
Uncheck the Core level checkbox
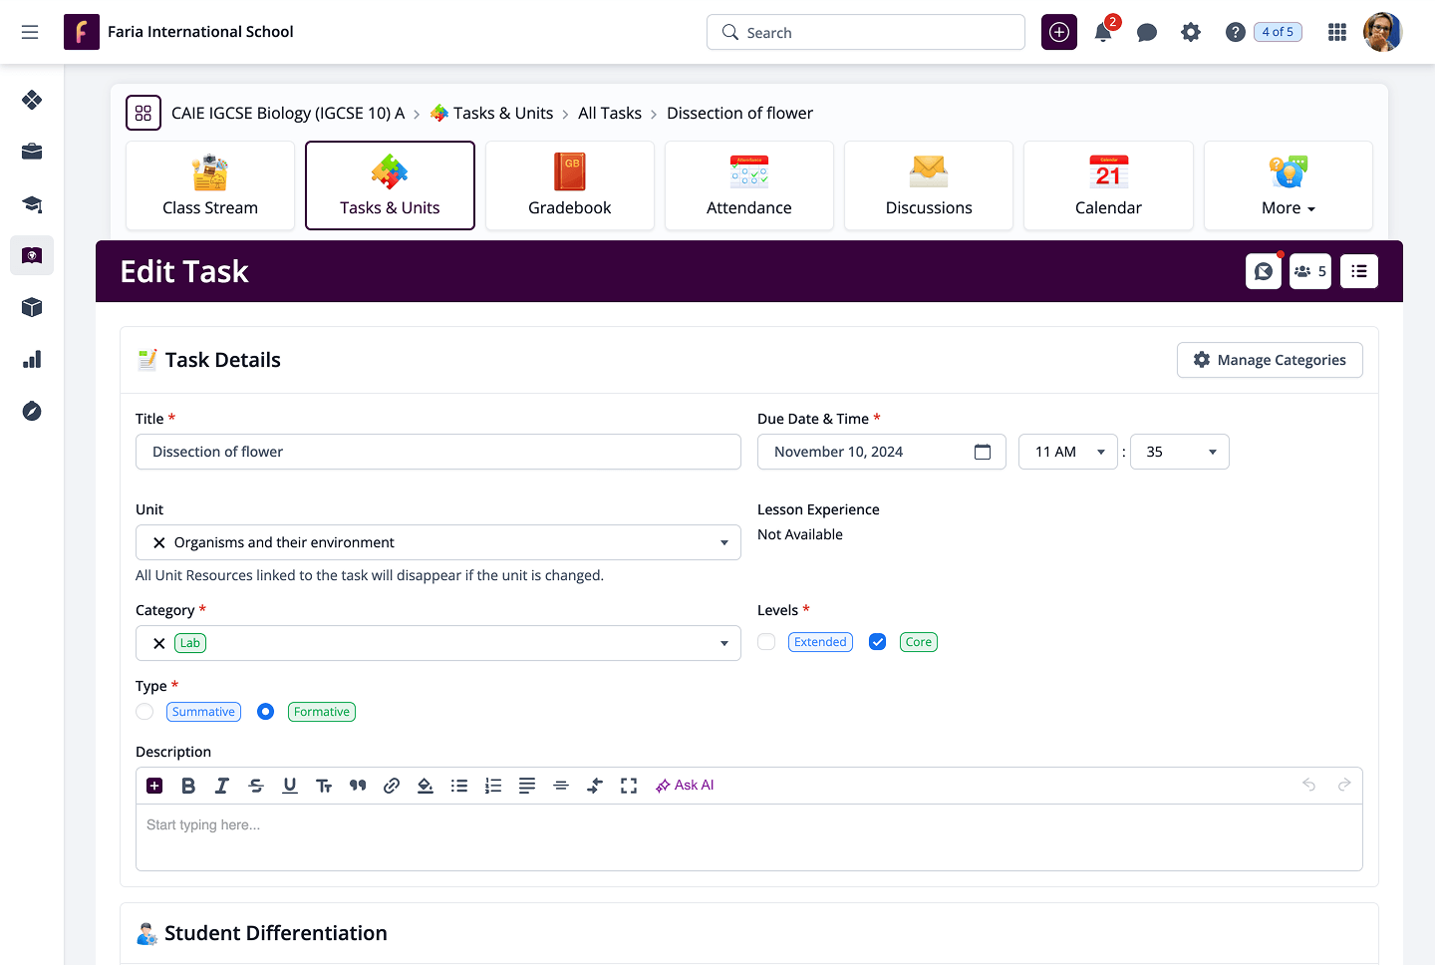click(877, 642)
